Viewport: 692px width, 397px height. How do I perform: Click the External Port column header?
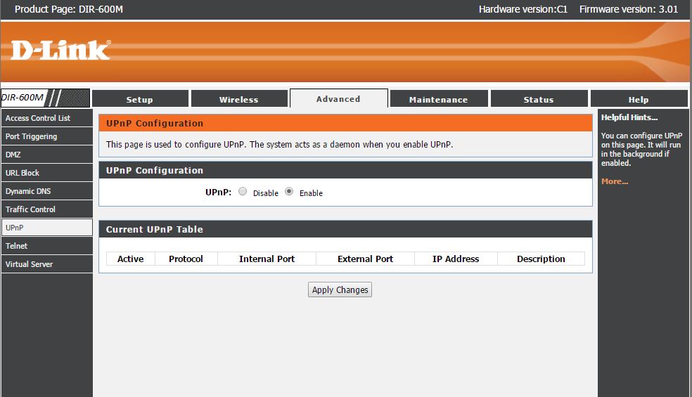pyautogui.click(x=366, y=259)
